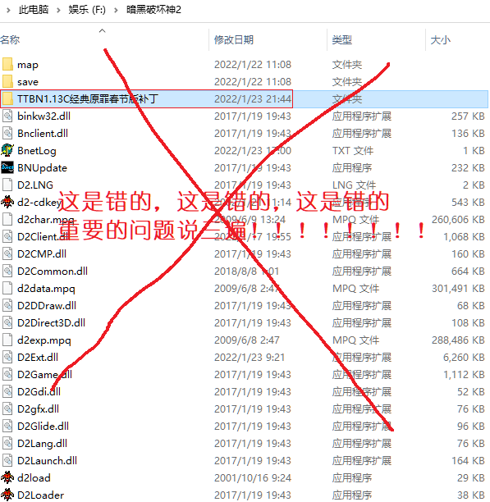Sort by 类型 column header
The width and height of the screenshot is (490, 502).
pos(376,40)
